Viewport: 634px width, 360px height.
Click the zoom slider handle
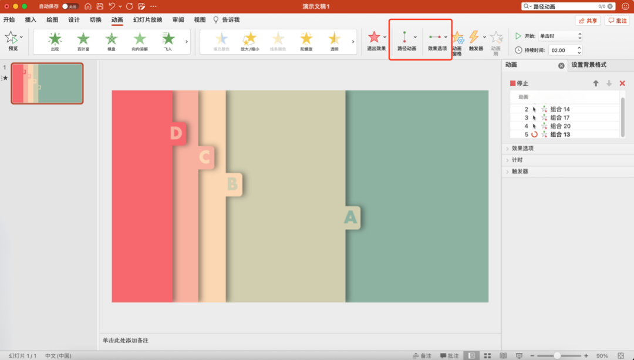point(557,355)
